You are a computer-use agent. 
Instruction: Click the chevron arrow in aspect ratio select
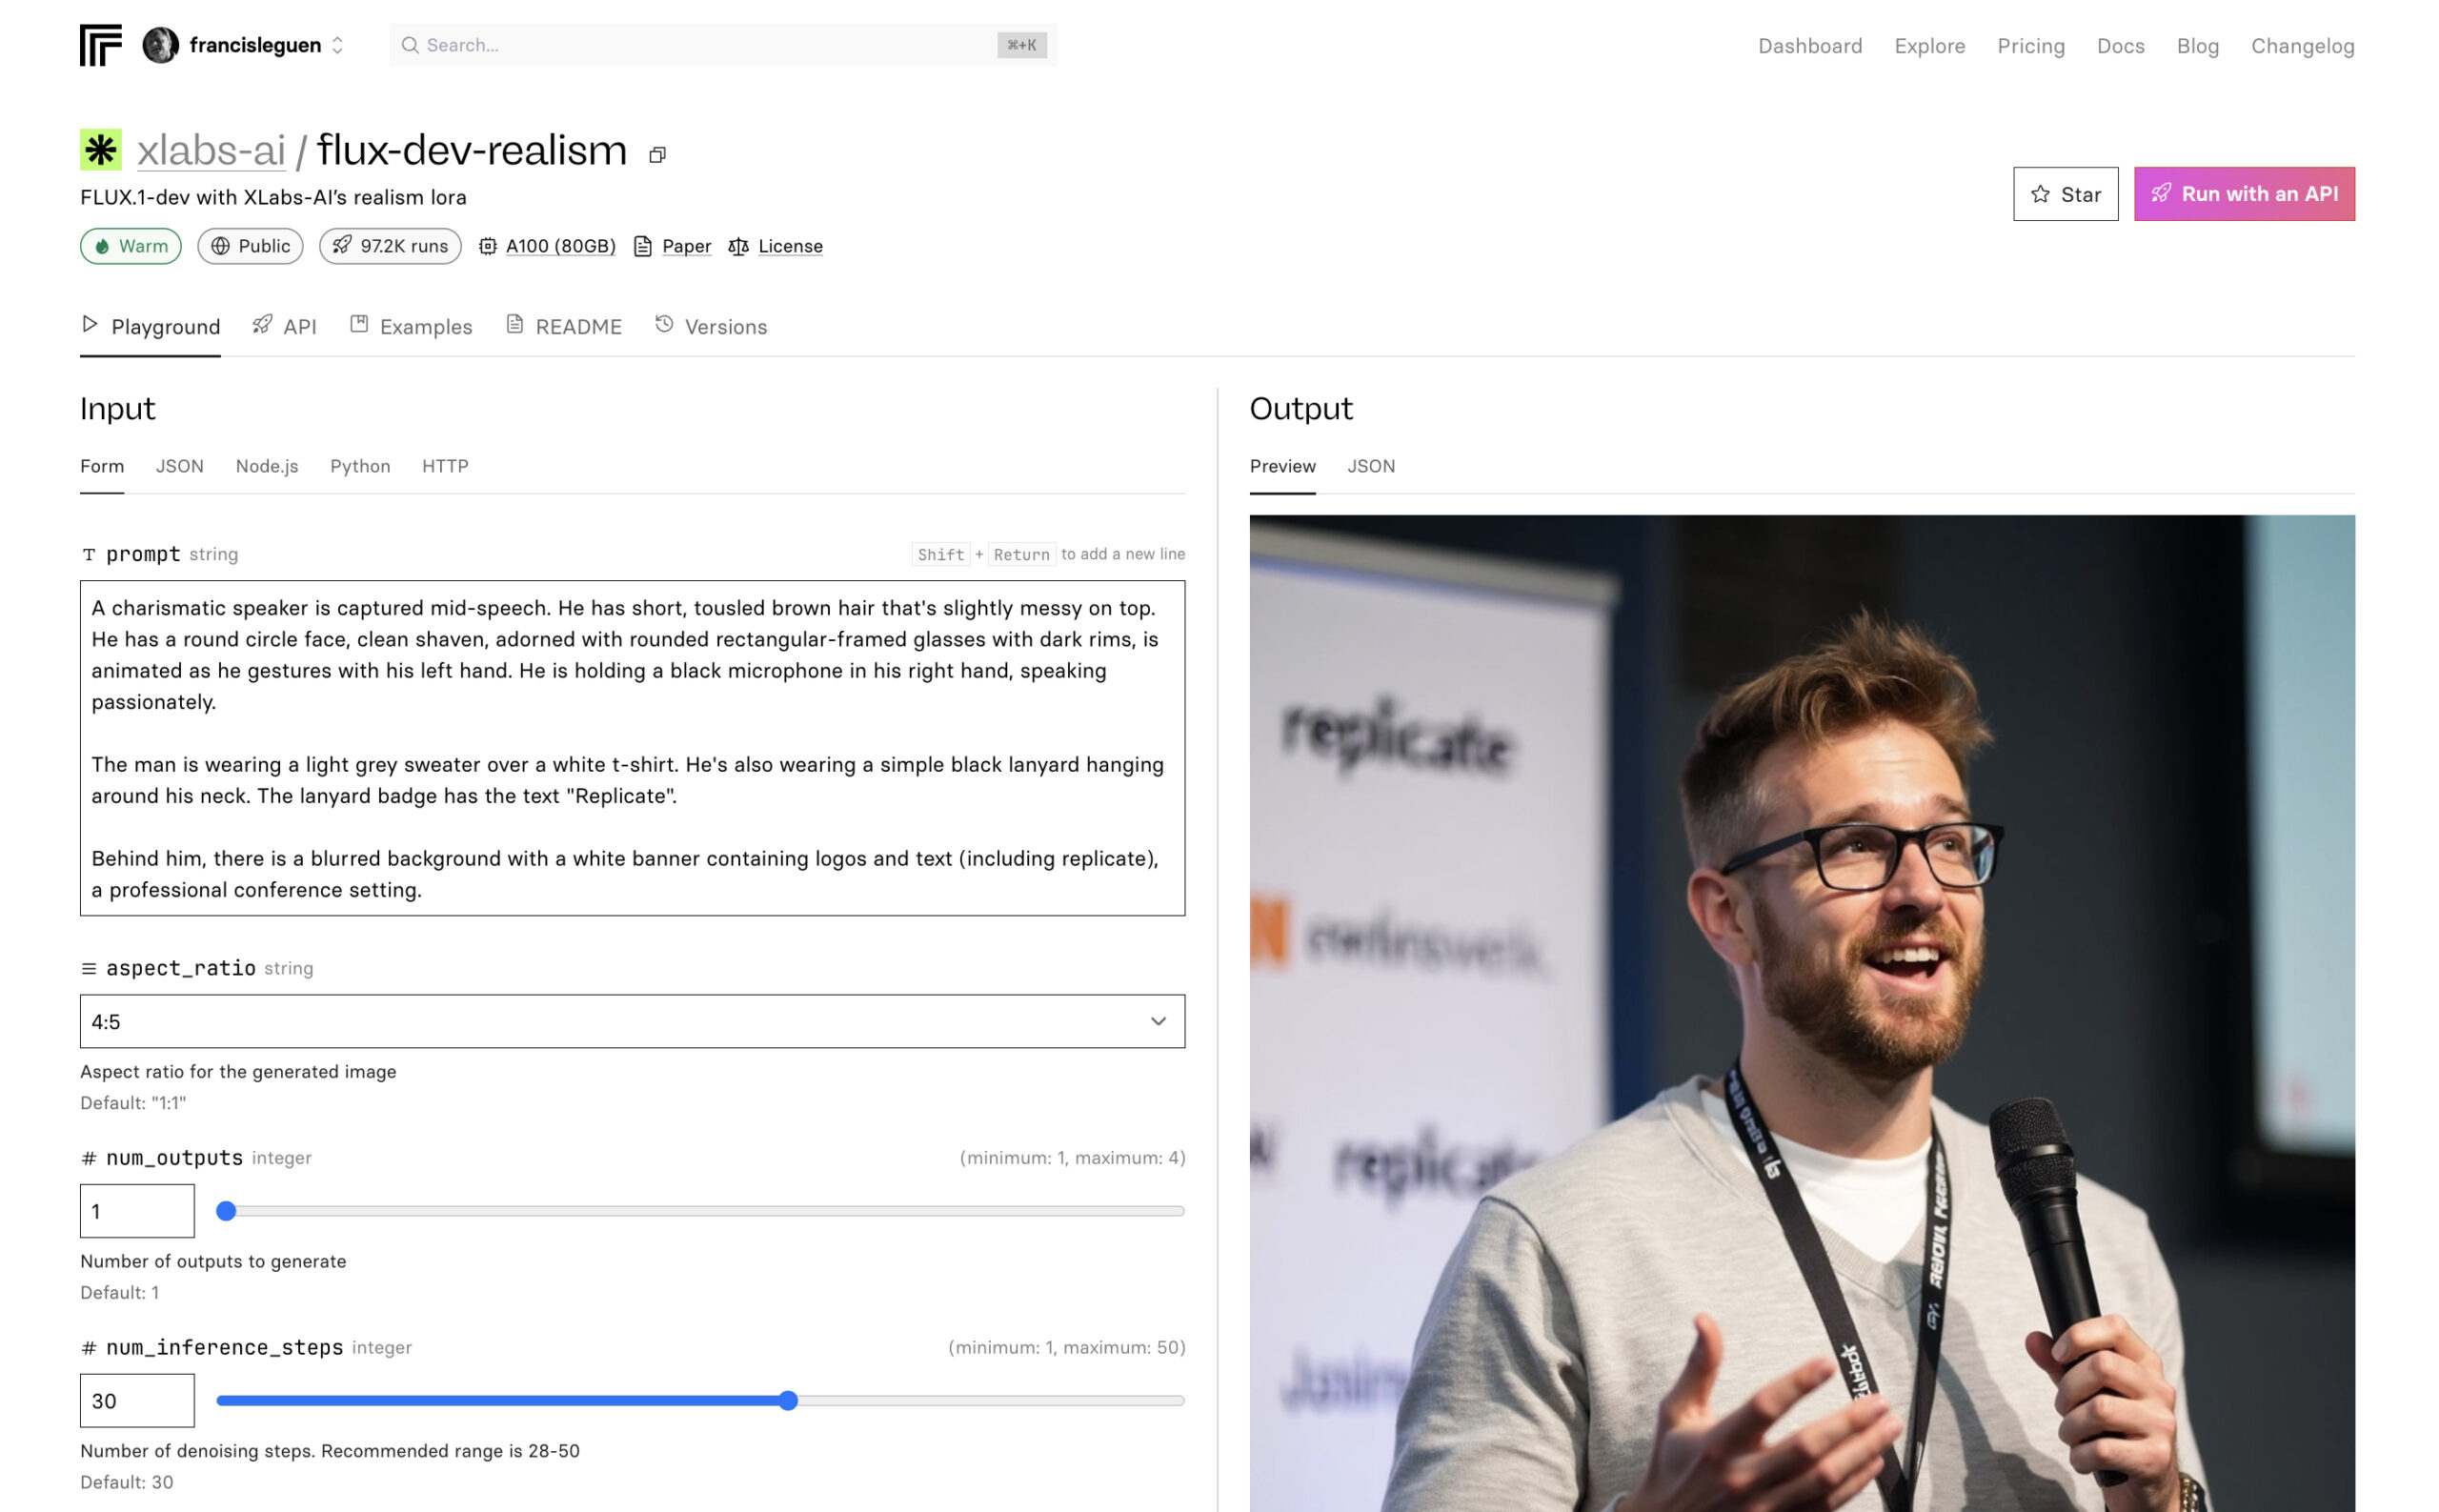pos(1158,1021)
